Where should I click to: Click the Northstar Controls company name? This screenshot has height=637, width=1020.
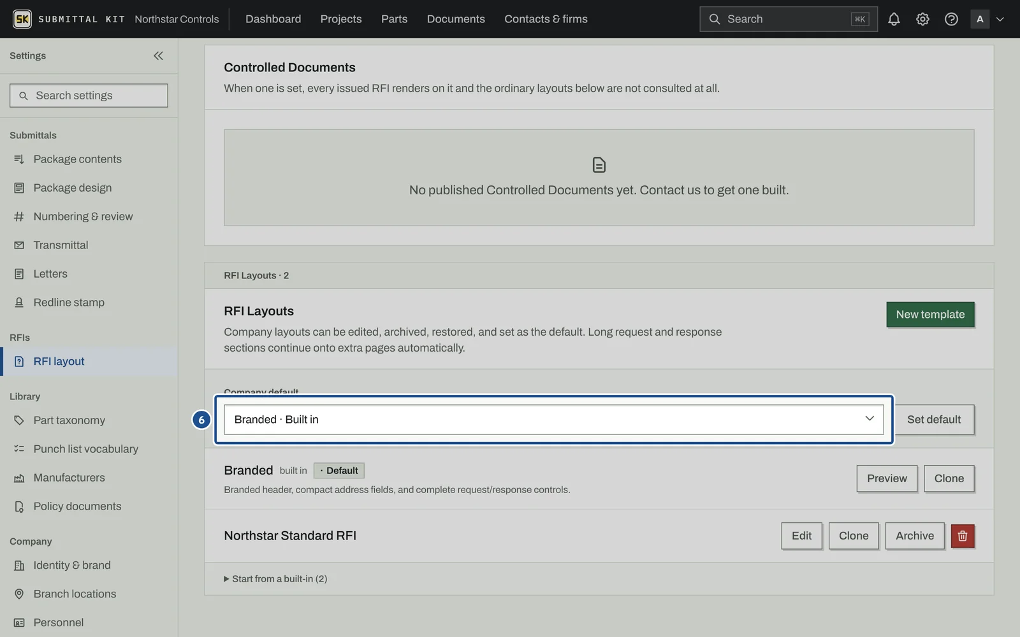pyautogui.click(x=177, y=19)
